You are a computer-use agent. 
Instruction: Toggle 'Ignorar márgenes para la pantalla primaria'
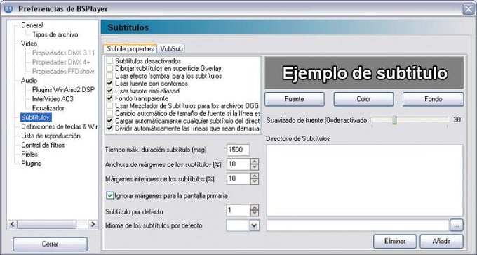[x=110, y=195]
